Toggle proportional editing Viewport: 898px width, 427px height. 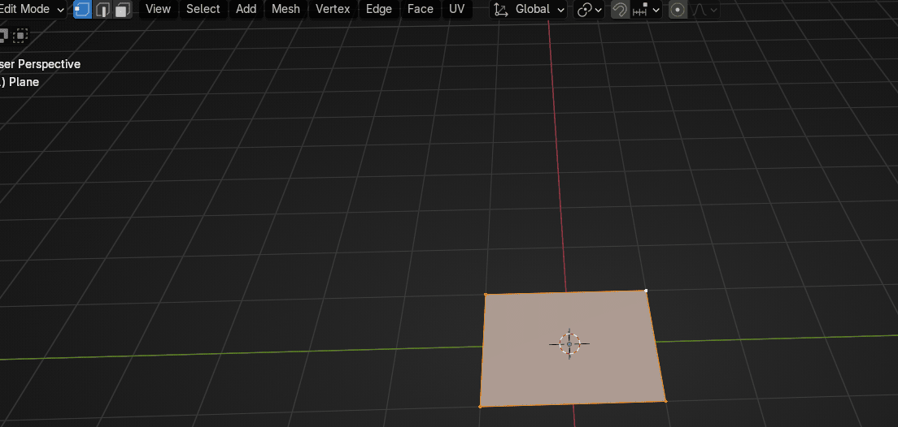point(678,10)
